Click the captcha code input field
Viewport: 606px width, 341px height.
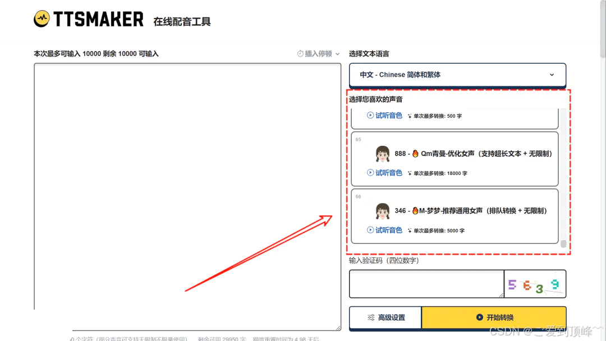point(426,284)
